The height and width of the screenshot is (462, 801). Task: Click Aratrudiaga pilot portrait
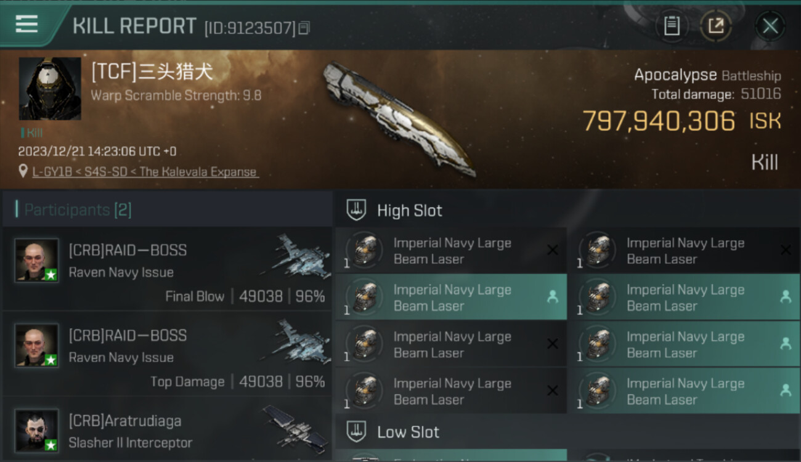(x=37, y=430)
